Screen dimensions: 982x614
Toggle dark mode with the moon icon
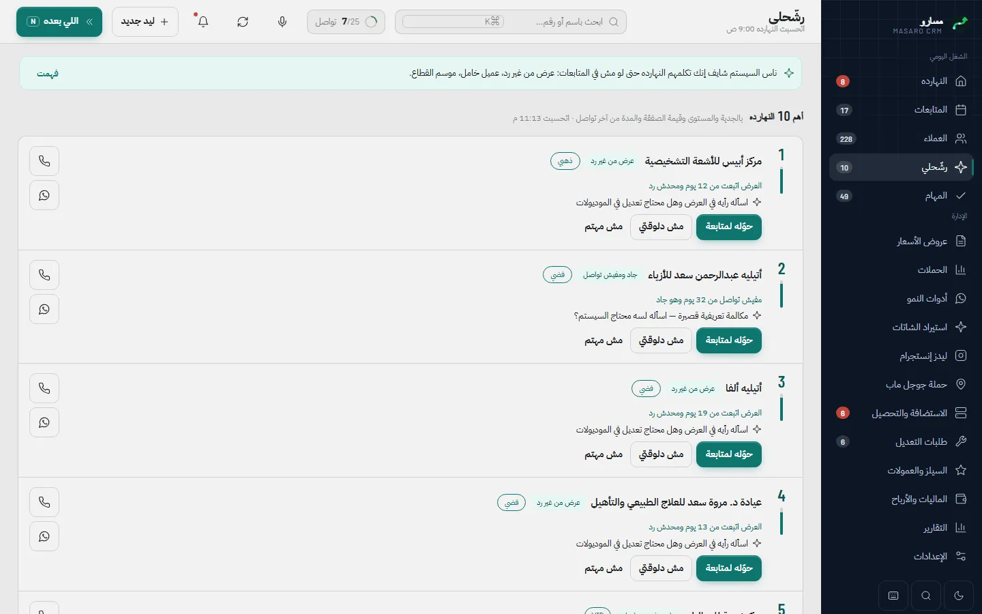point(959,596)
